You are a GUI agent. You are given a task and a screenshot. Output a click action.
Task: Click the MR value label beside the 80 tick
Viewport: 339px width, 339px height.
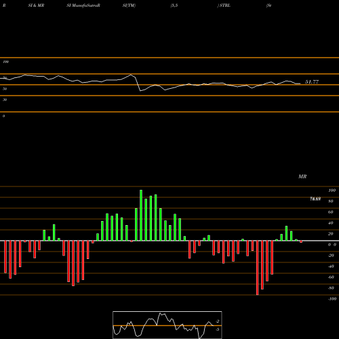pyautogui.click(x=315, y=199)
